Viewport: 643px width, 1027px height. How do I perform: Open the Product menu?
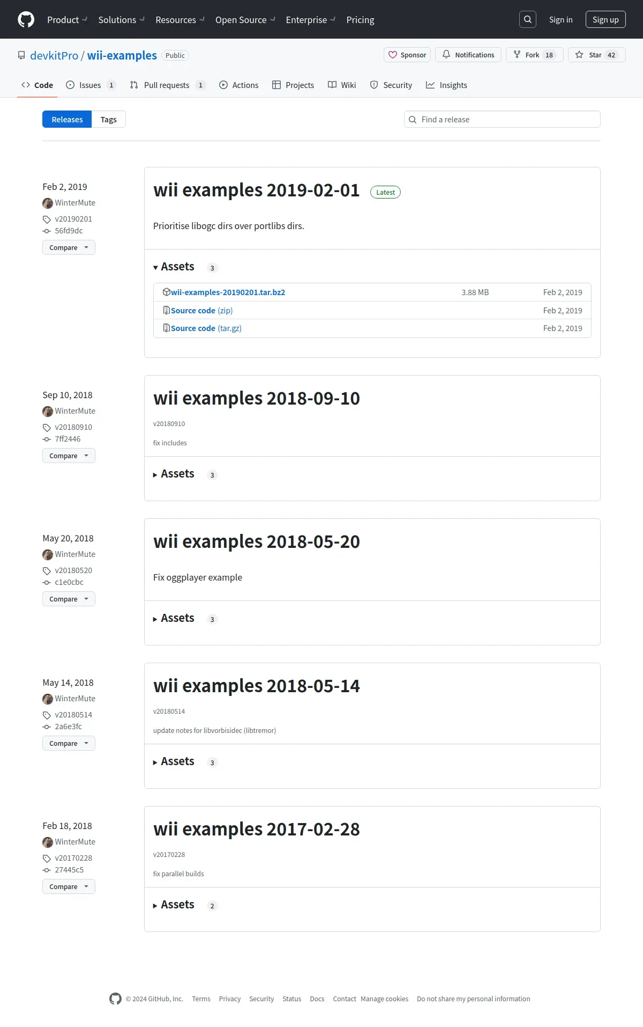pos(67,20)
